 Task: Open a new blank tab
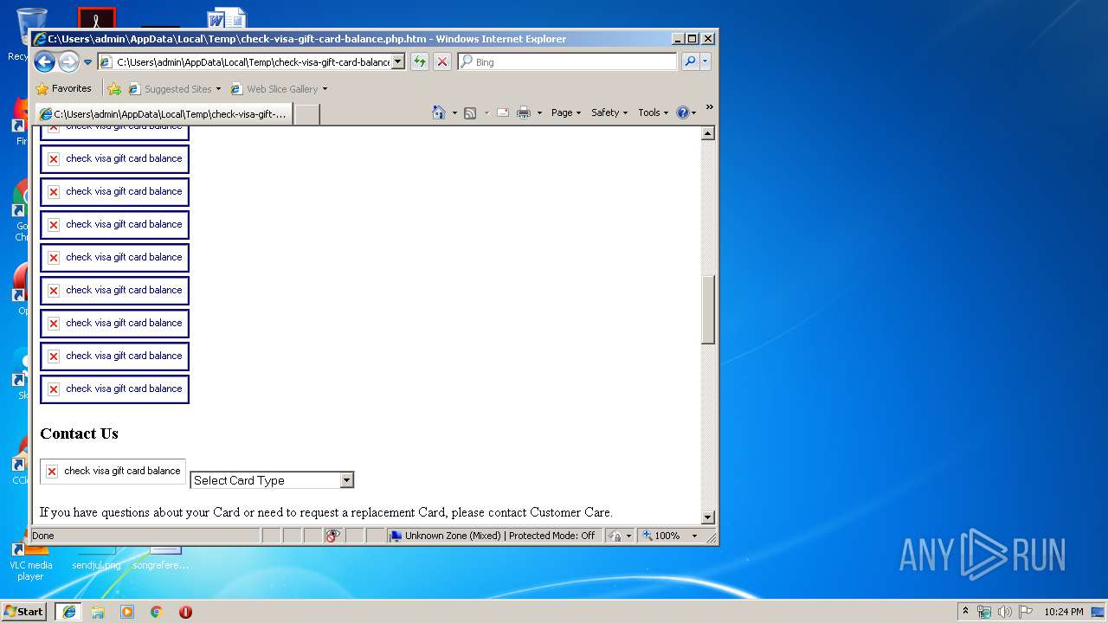coord(307,113)
